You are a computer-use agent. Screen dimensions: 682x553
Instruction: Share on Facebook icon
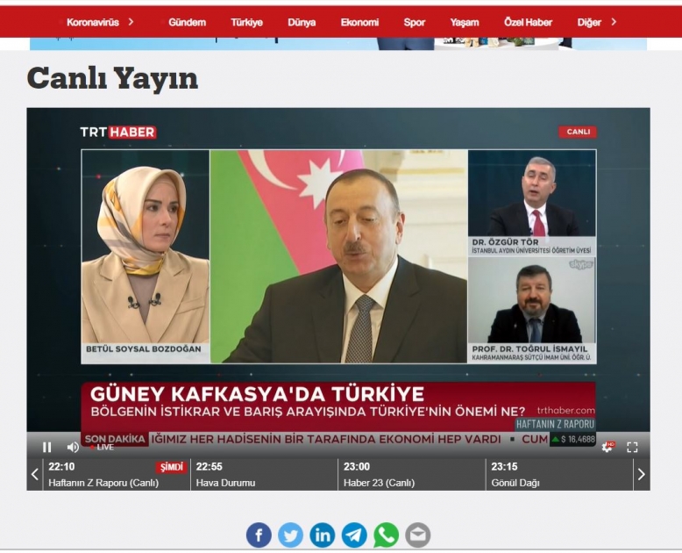(x=259, y=535)
